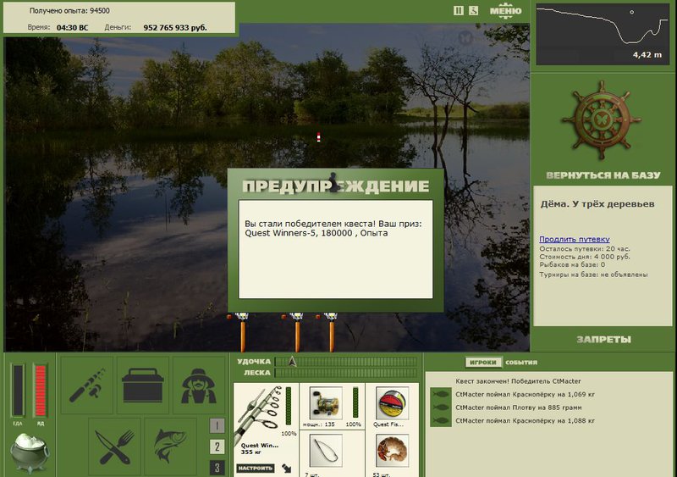The height and width of the screenshot is (477, 677).
Task: Click the fish icon beside the 1,088 кг event
Action: pos(440,420)
